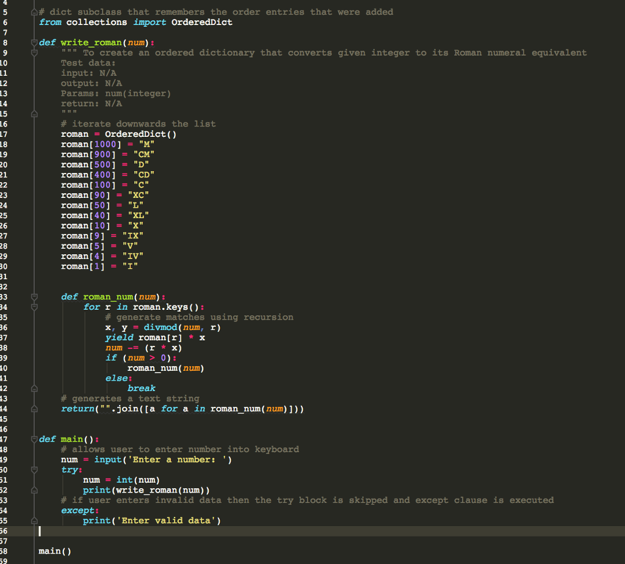Fold the top comment about OrderedDict

pyautogui.click(x=34, y=12)
